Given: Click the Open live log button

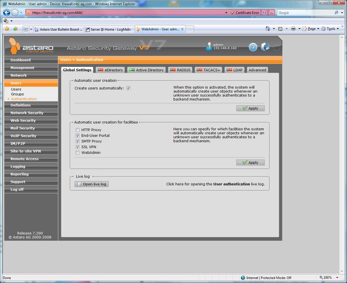Looking at the screenshot, I should point(92,184).
